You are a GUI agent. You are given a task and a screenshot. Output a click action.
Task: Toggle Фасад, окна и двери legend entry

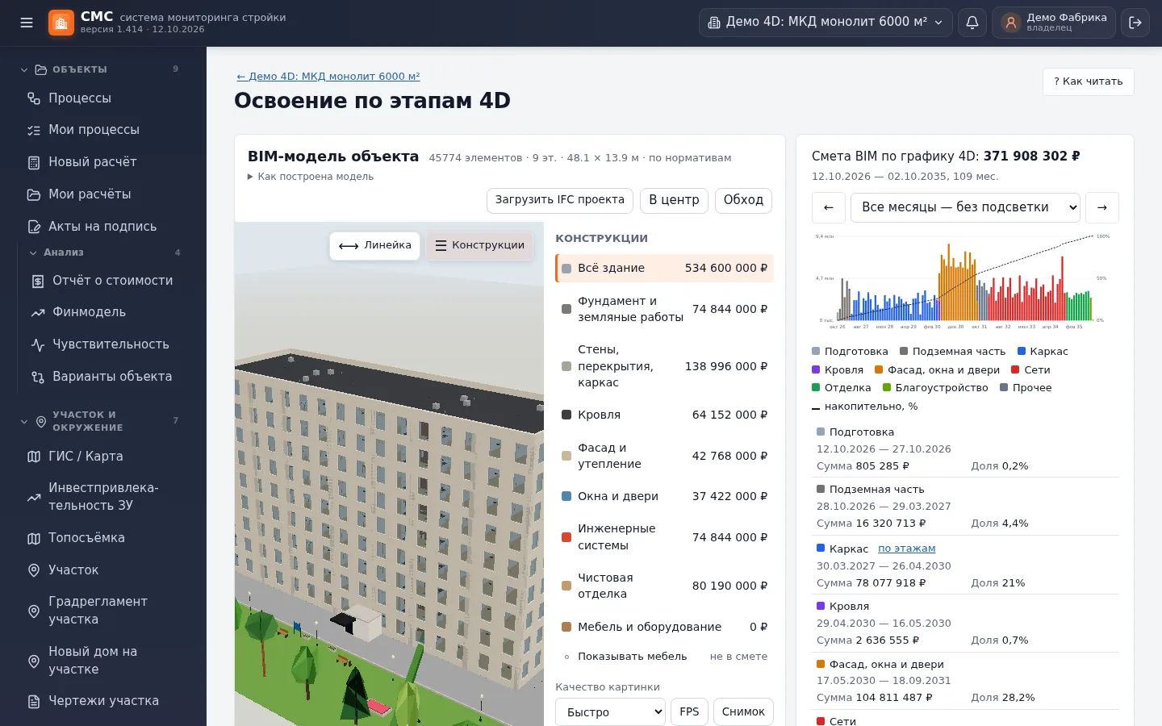[937, 370]
